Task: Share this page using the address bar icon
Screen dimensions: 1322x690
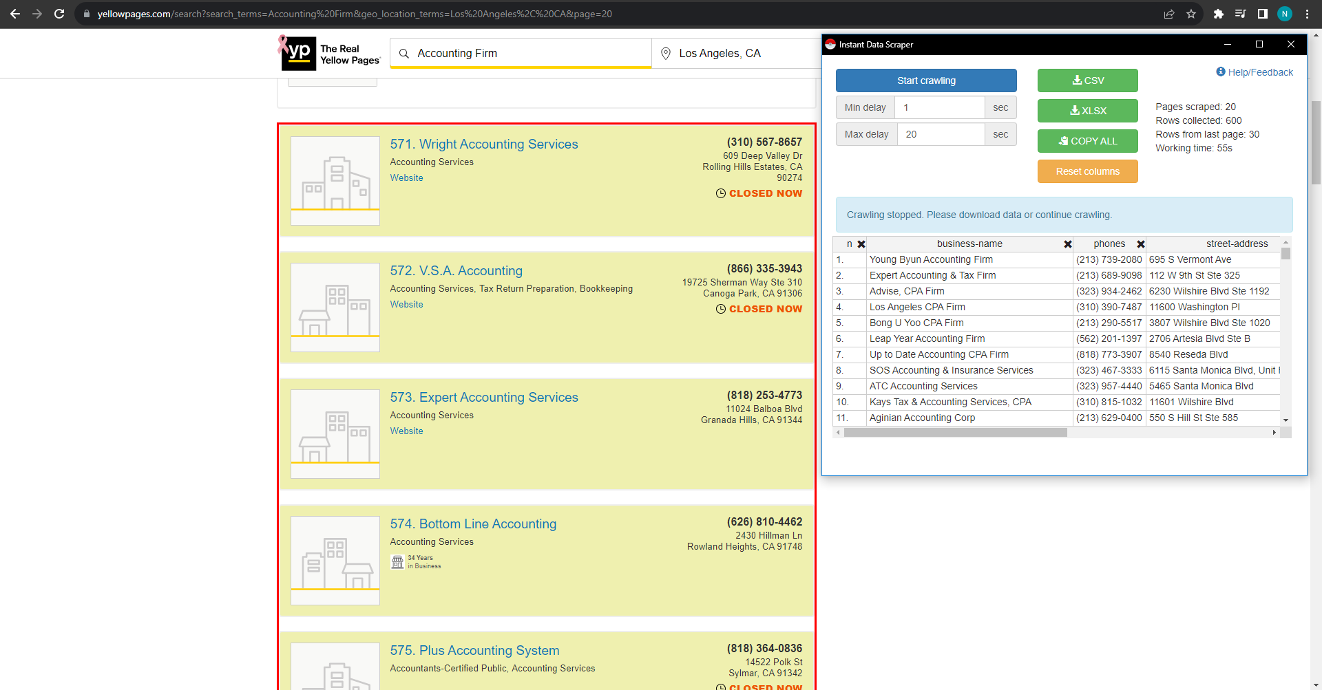Action: click(x=1169, y=14)
